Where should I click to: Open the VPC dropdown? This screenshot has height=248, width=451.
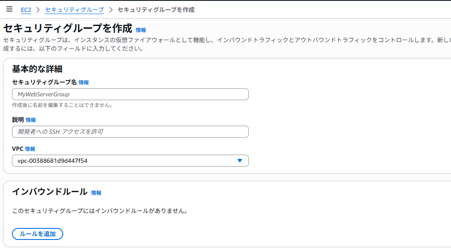click(x=130, y=161)
